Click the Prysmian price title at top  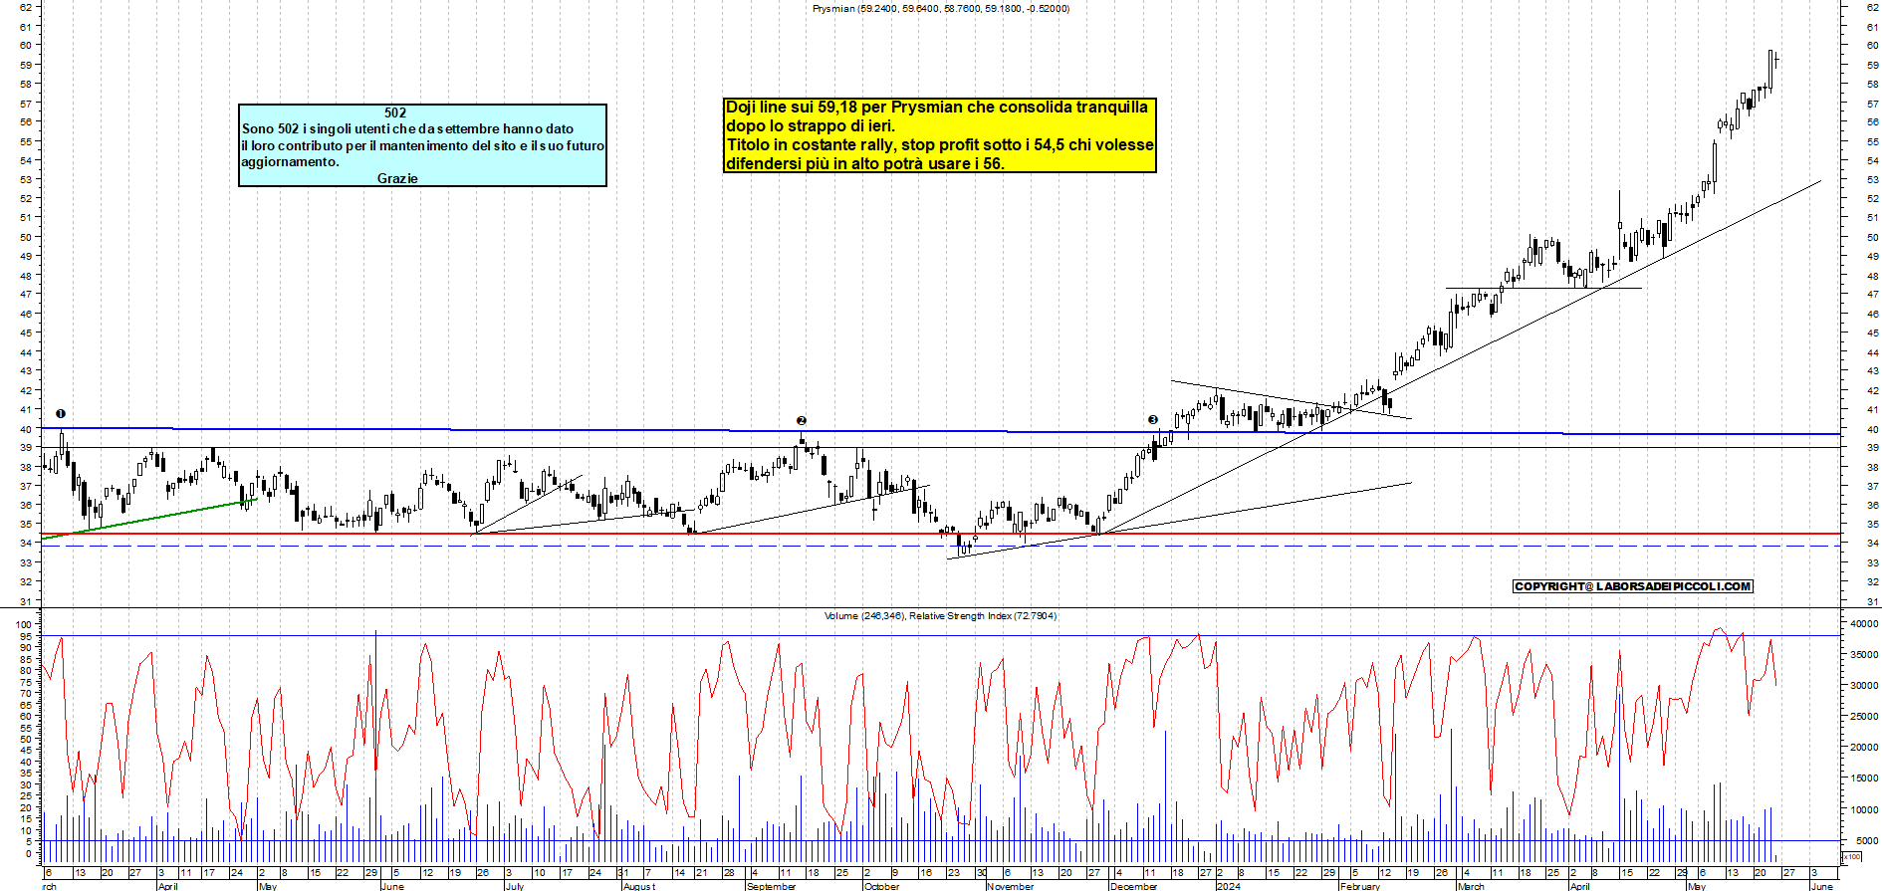click(941, 9)
